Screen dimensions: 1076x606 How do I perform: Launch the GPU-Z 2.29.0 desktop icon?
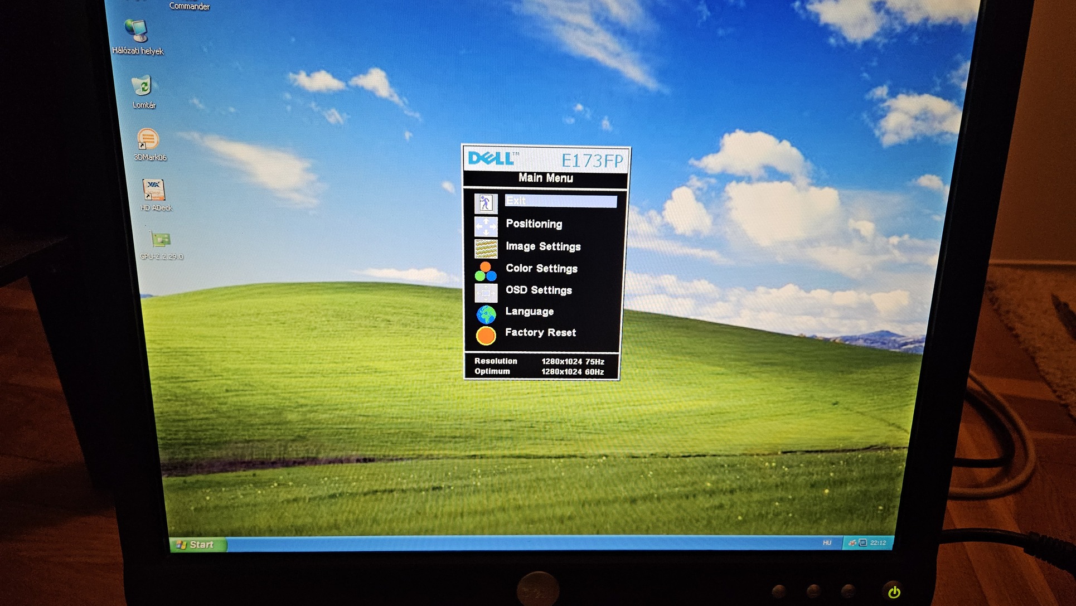tap(161, 240)
